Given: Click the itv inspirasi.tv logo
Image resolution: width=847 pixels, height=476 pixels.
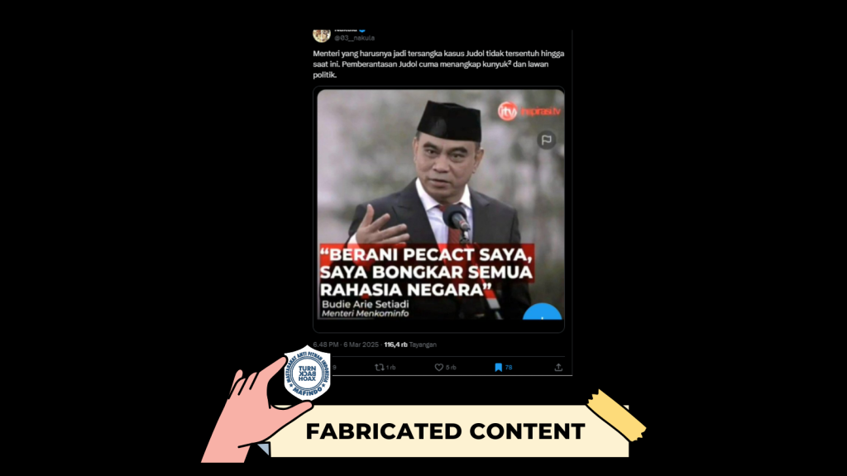Looking at the screenshot, I should point(529,112).
